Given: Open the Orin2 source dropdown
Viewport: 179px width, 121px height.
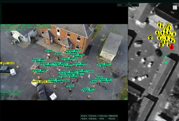Looking at the screenshot, I should (x=121, y=5).
